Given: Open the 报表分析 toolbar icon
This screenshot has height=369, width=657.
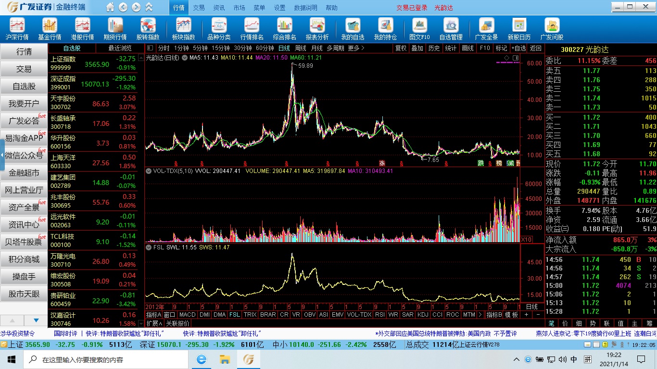Looking at the screenshot, I should pyautogui.click(x=317, y=29).
